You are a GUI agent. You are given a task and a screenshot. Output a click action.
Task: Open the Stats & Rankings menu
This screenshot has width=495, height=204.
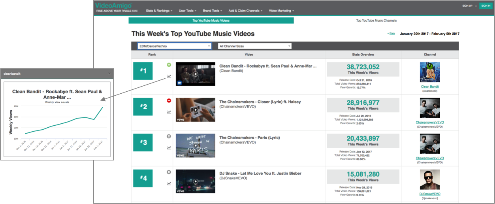(x=159, y=11)
